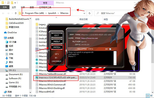
Task: Click the release info scrollbar up arrow
Action: 115,53
